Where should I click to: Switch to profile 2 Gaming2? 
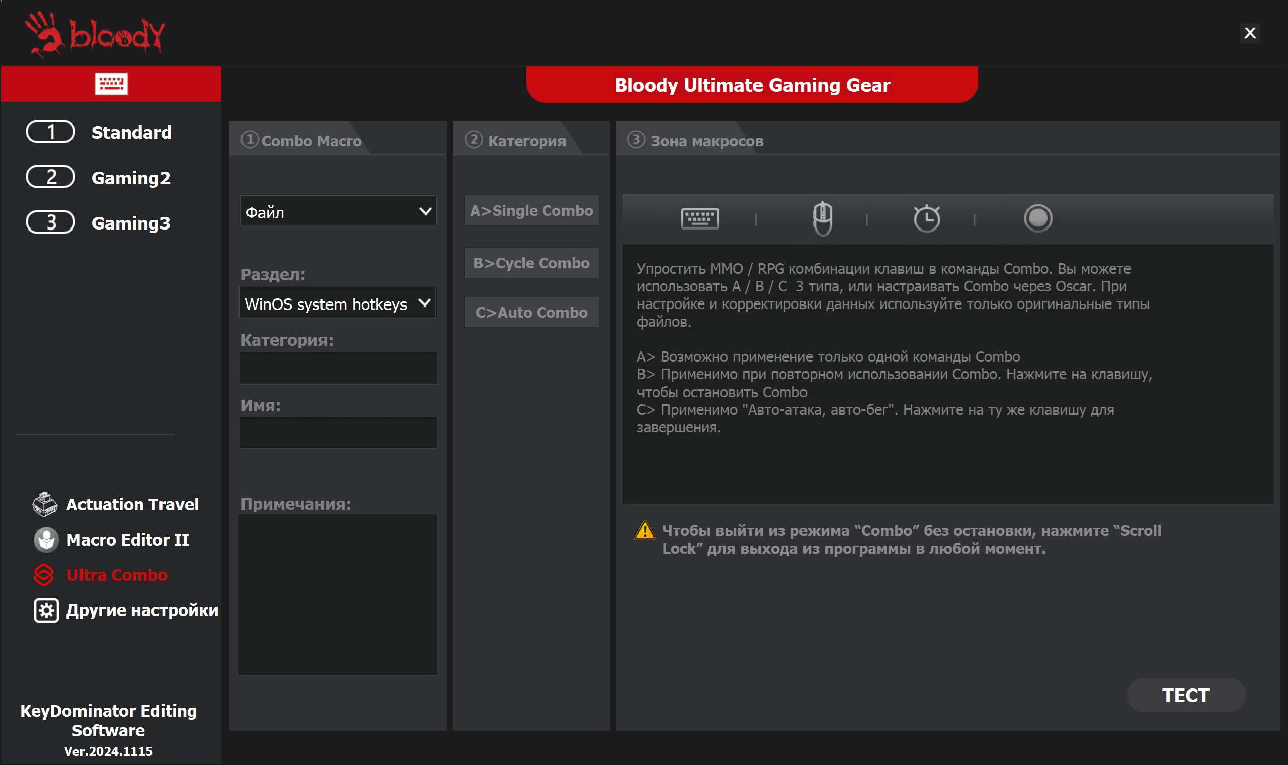click(x=51, y=177)
